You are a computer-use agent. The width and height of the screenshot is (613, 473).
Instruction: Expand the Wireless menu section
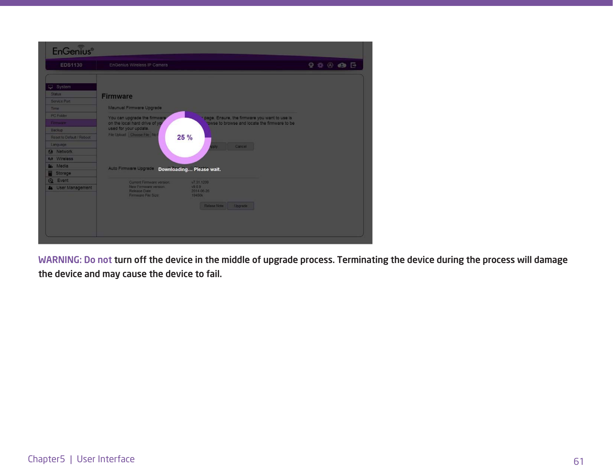tap(71, 159)
